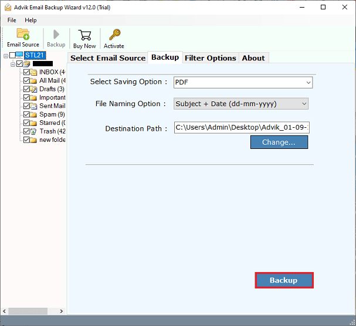Select the All Mail folder label

(52, 80)
